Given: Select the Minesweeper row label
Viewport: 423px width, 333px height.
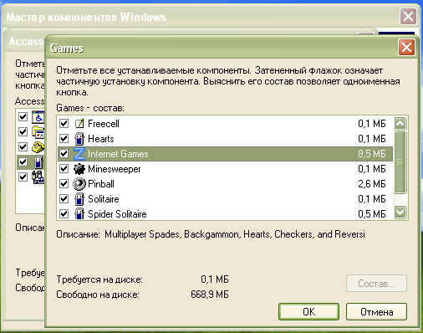Looking at the screenshot, I should click(x=115, y=169).
